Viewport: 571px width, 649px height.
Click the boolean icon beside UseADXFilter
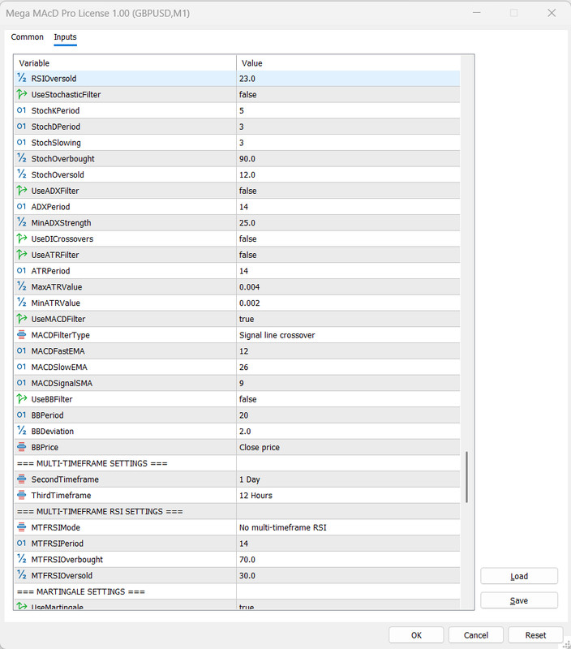tap(22, 191)
